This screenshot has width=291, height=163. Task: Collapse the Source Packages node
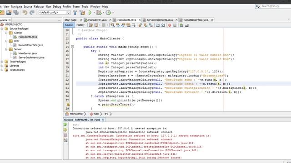pyautogui.click(x=2, y=29)
